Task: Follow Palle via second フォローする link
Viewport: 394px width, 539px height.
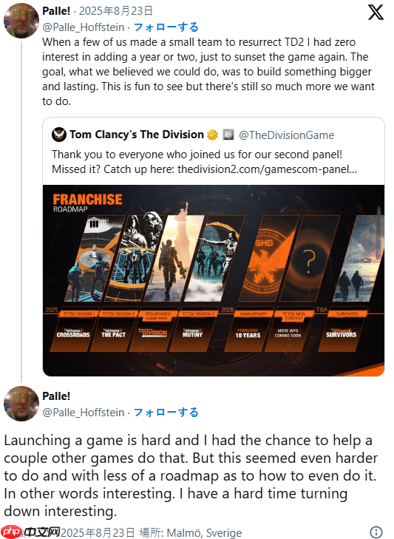Action: (x=166, y=412)
